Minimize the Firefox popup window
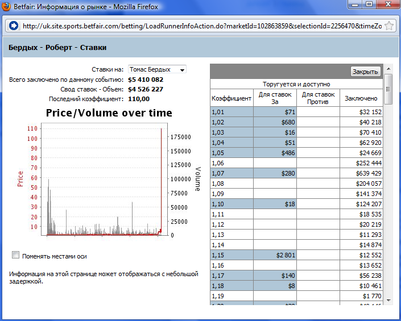This screenshot has width=401, height=321. (x=355, y=6)
